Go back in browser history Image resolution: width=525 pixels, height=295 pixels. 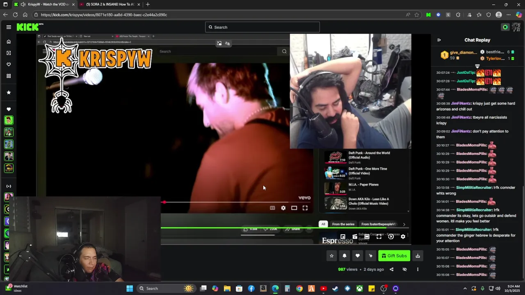point(5,15)
